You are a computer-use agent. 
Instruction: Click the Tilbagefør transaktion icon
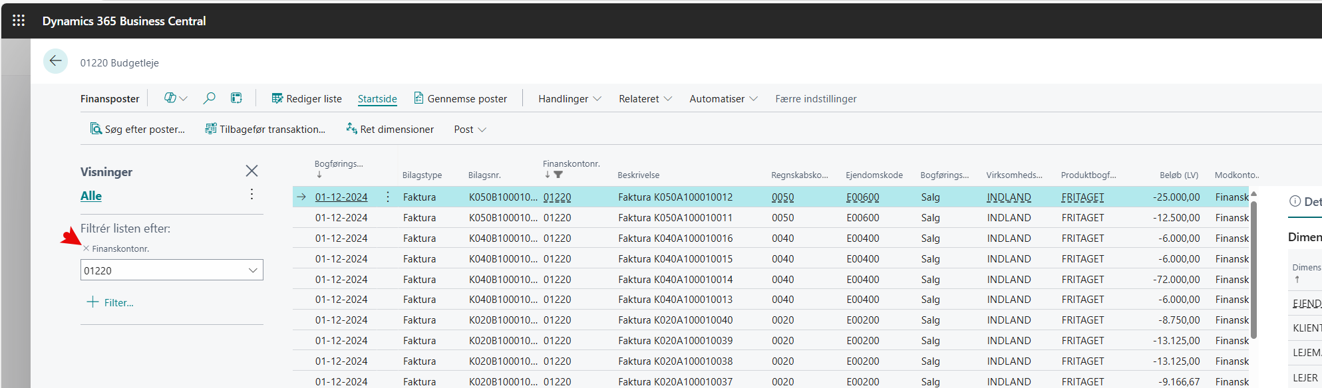(211, 129)
